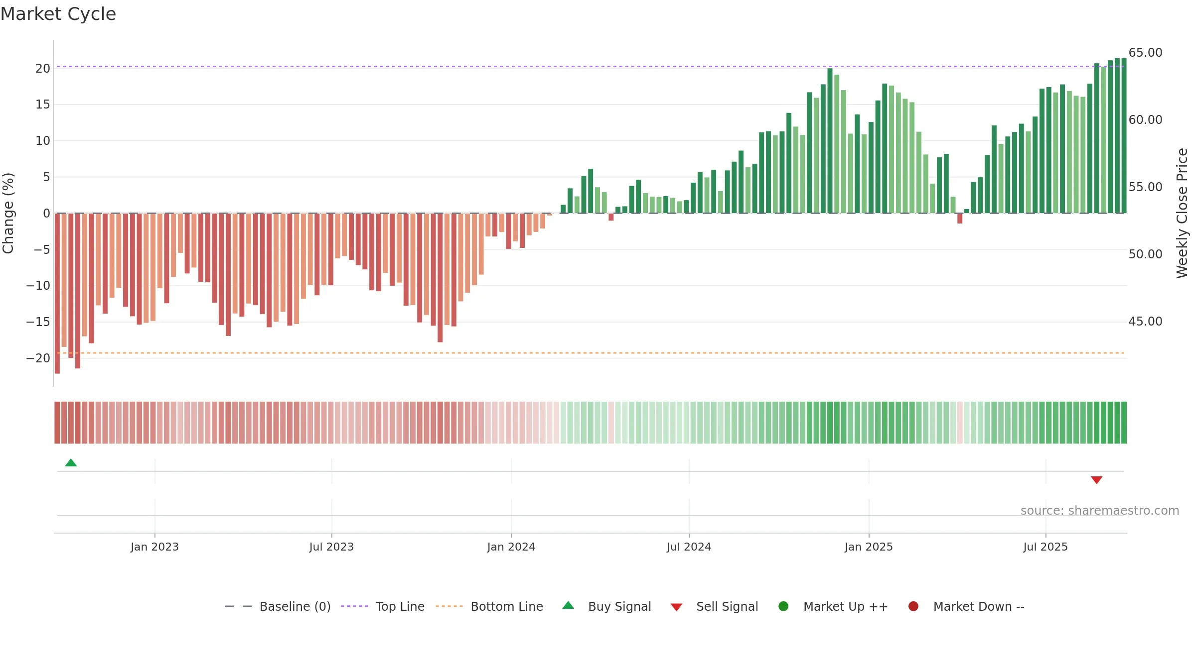
Task: Toggle the Market Up ++ legend entry
Action: pyautogui.click(x=833, y=606)
